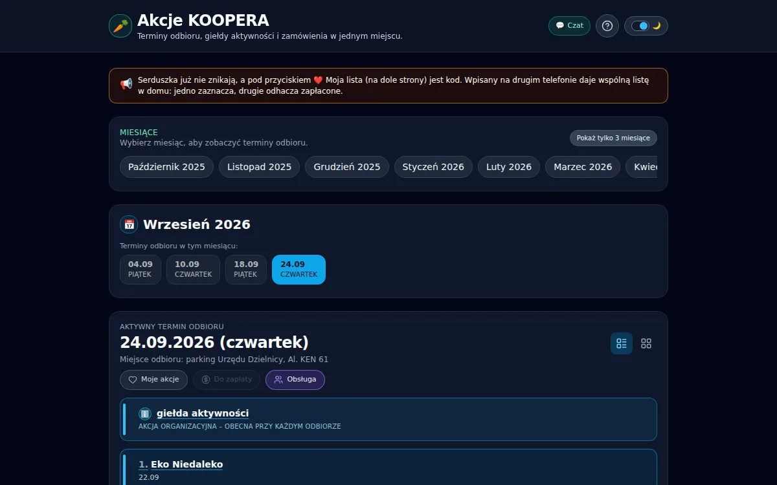The image size is (777, 485).
Task: Click the 'Wrzesień 2026' heading
Action: pyautogui.click(x=197, y=224)
